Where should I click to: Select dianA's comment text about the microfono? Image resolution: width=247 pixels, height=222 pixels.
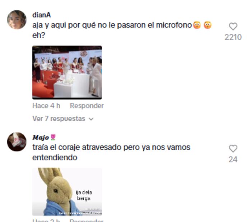tap(122, 30)
